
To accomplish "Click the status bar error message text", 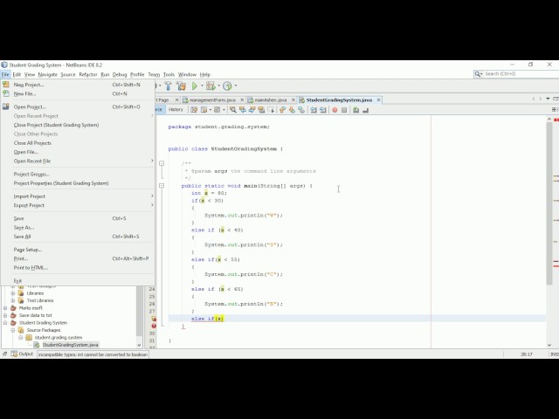I will (93, 354).
